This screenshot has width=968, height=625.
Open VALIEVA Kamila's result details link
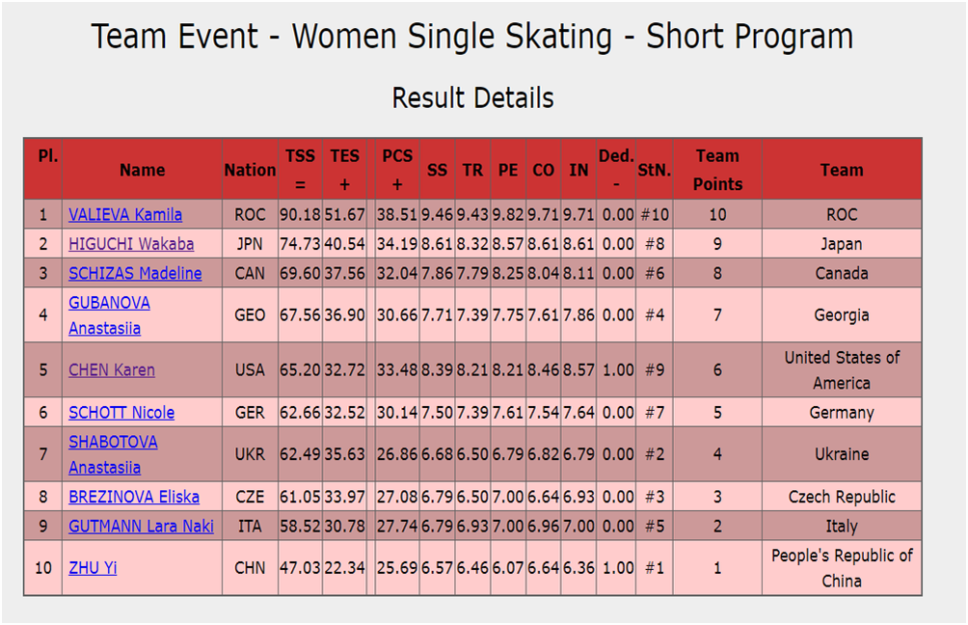125,214
